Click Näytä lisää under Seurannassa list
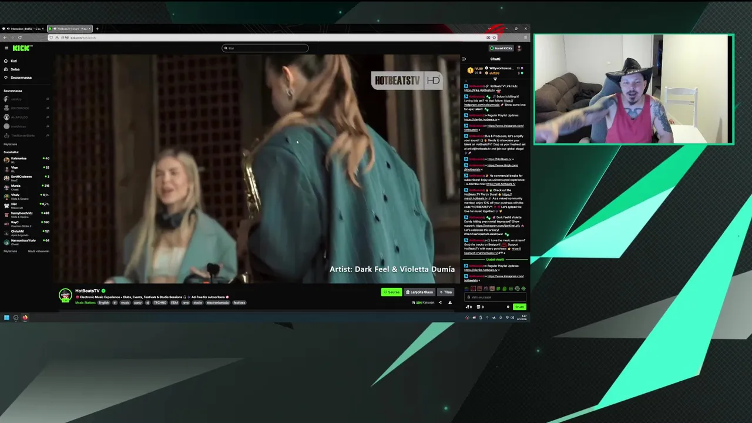 pos(10,144)
